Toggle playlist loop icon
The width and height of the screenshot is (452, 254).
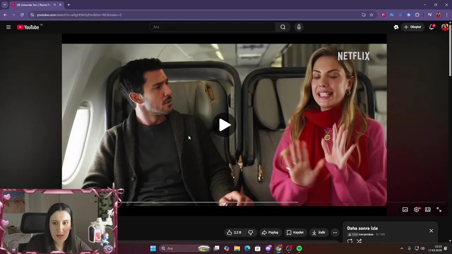click(x=350, y=241)
